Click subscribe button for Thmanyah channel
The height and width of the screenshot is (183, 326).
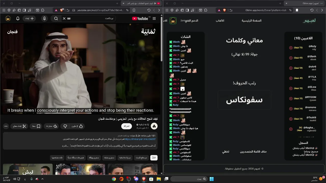tap(127, 126)
